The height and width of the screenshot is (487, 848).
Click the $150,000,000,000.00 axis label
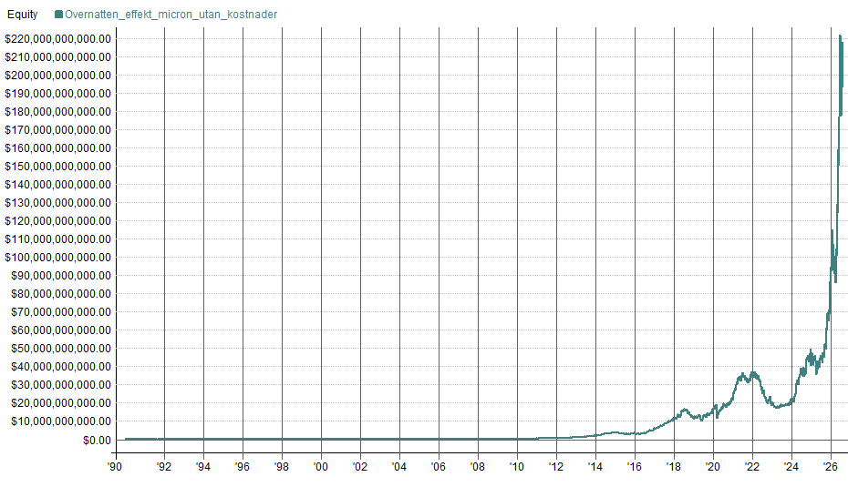click(x=57, y=167)
